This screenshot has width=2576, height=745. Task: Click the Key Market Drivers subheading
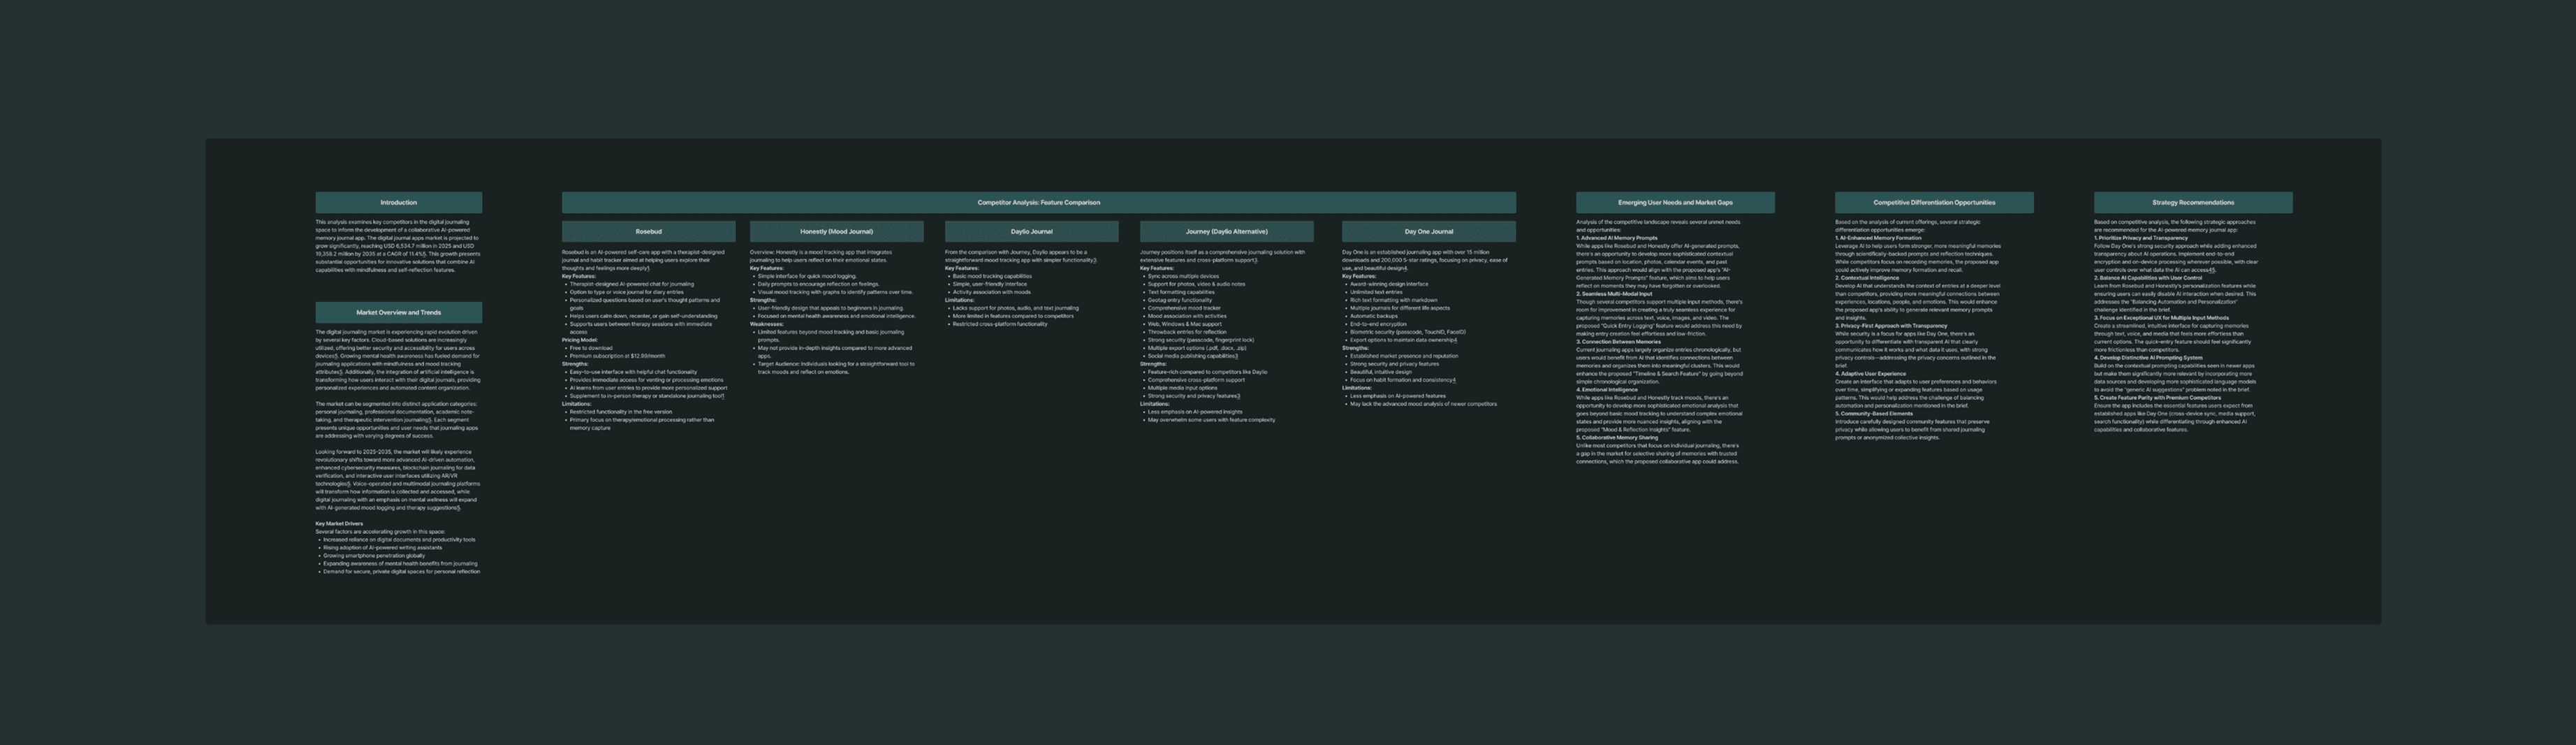[x=339, y=523]
